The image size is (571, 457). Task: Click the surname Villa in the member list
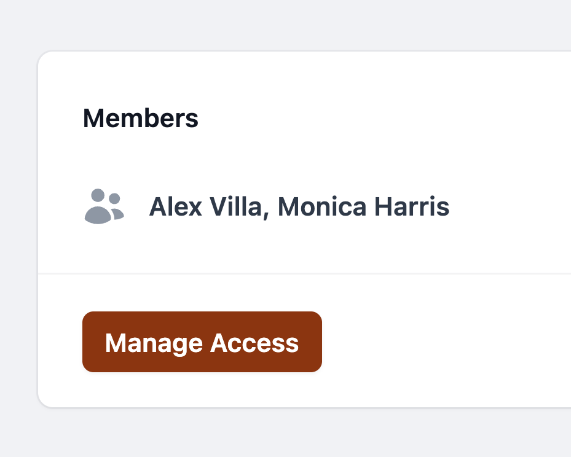[x=236, y=206]
